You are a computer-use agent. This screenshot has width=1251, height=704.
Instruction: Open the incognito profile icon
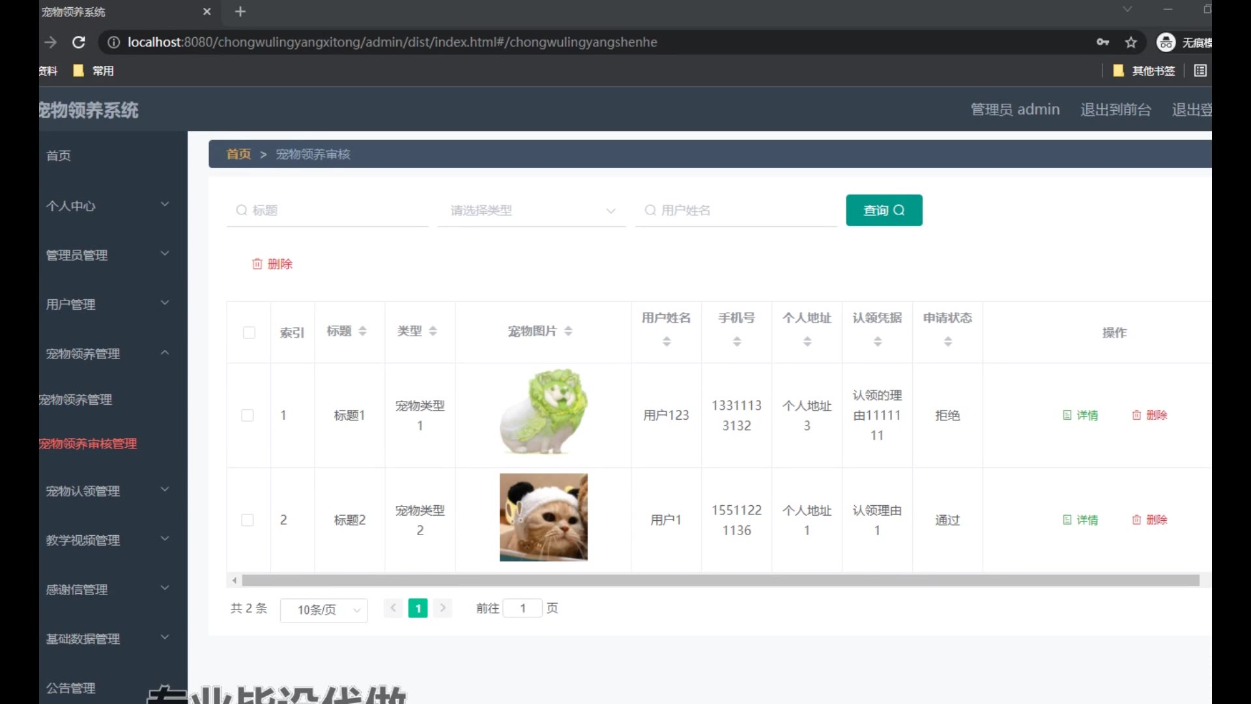pyautogui.click(x=1166, y=42)
